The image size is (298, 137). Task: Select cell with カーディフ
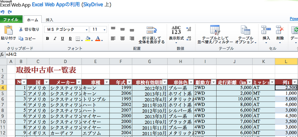click(x=65, y=132)
